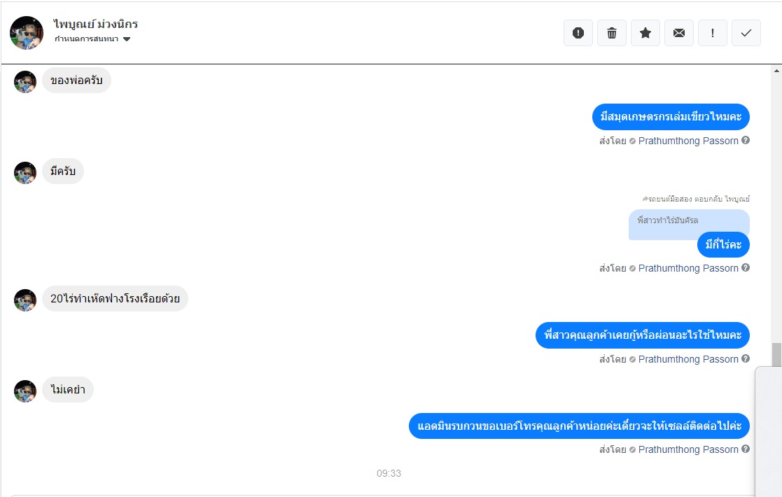Click the 09:33 timestamp
The width and height of the screenshot is (782, 497).
[x=389, y=473]
